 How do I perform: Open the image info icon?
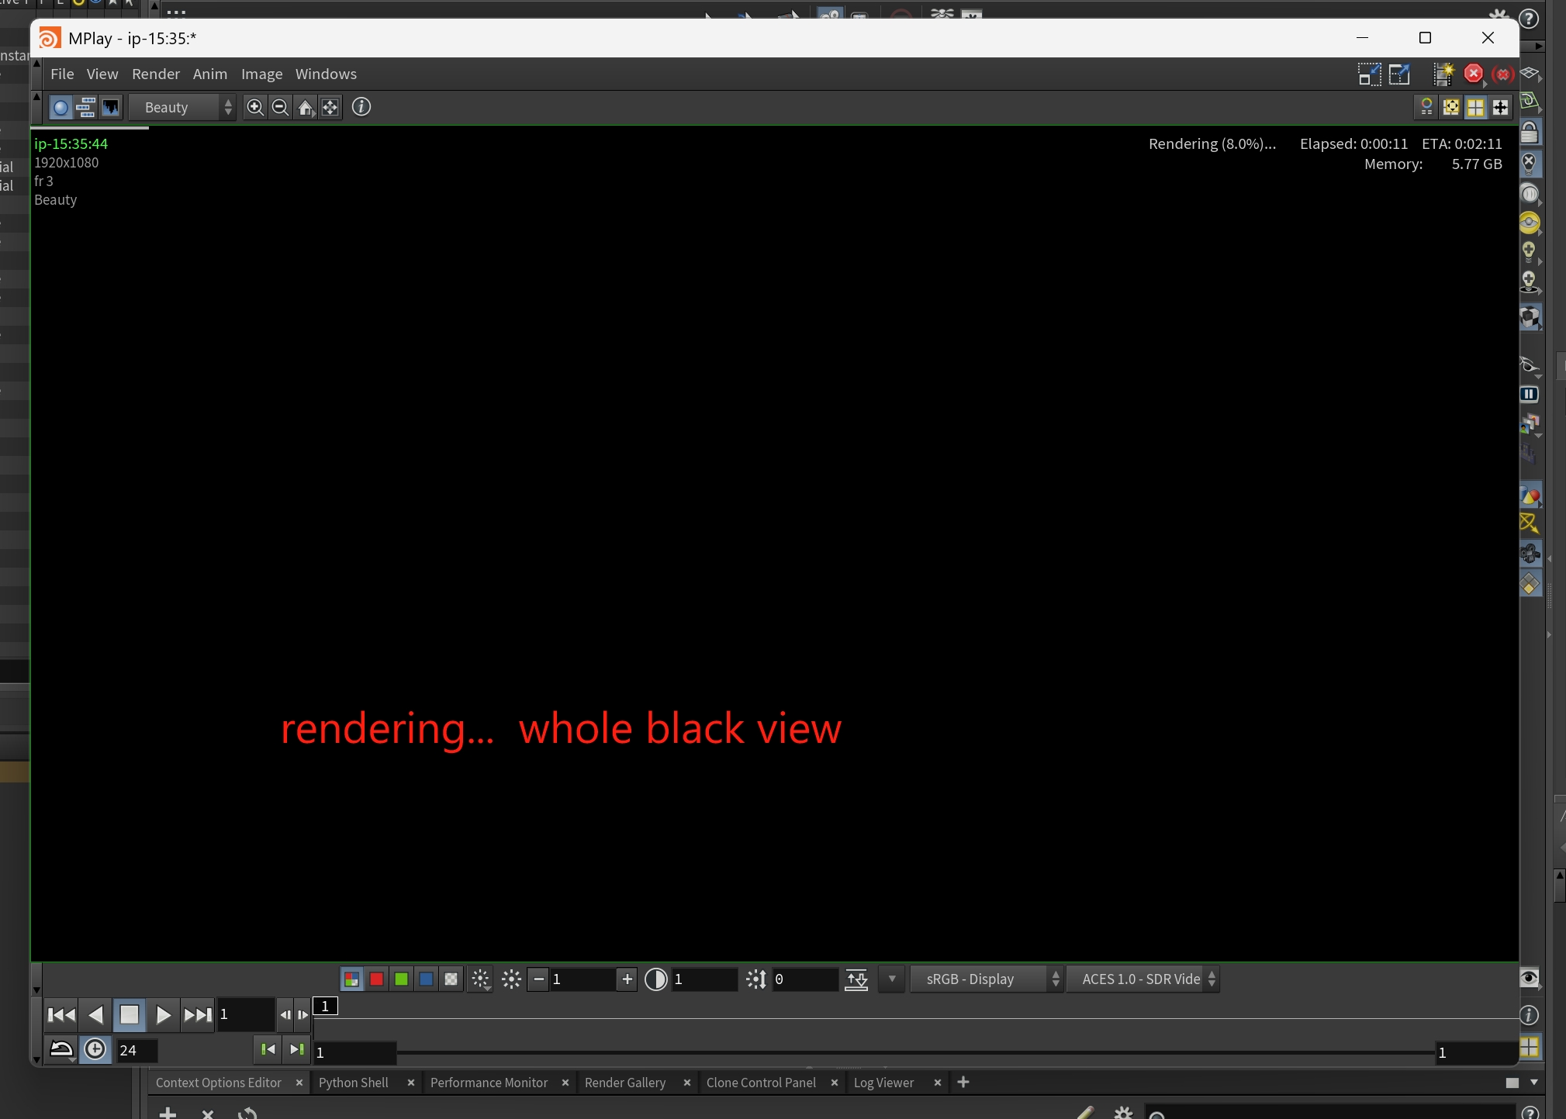361,107
